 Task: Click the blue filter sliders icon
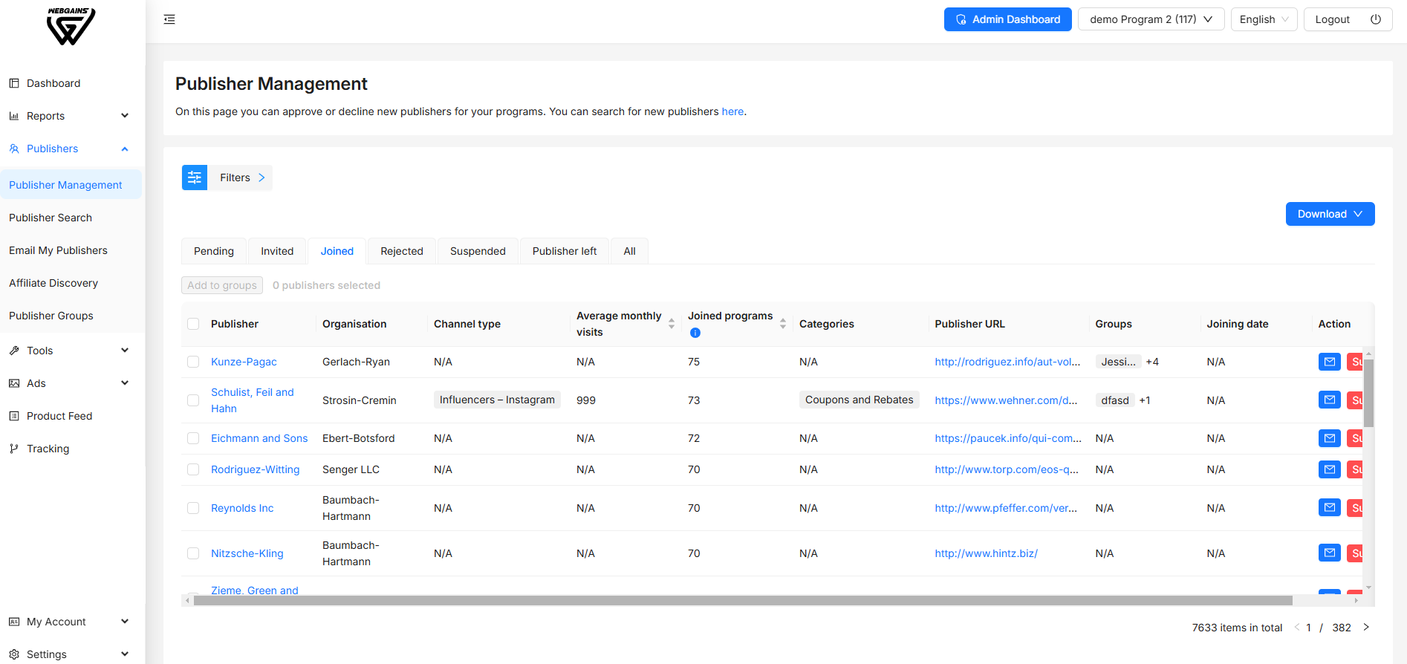[195, 178]
